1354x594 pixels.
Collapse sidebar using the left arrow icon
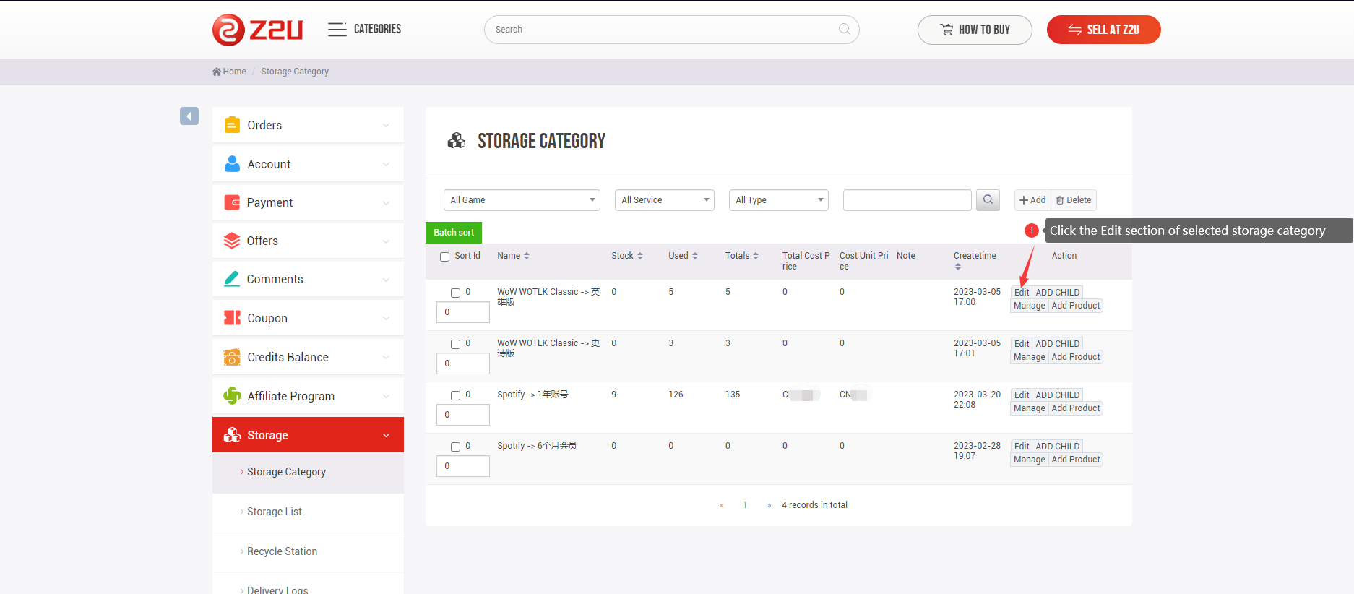click(x=189, y=116)
